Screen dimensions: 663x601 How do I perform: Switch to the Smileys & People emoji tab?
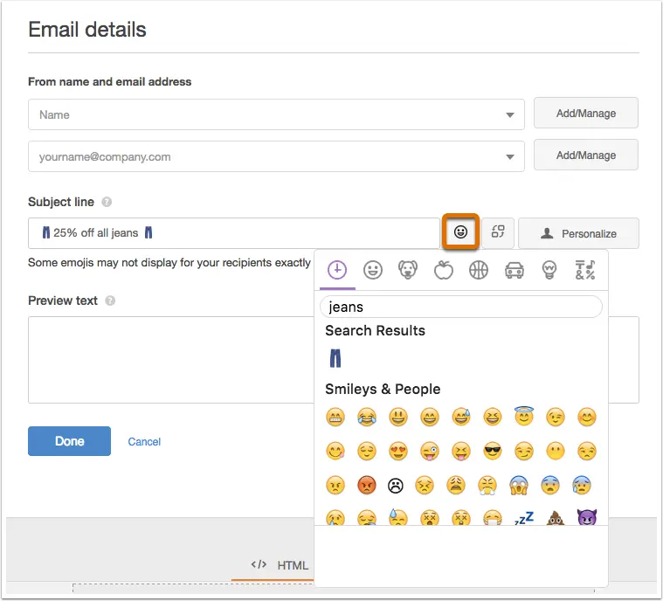372,270
